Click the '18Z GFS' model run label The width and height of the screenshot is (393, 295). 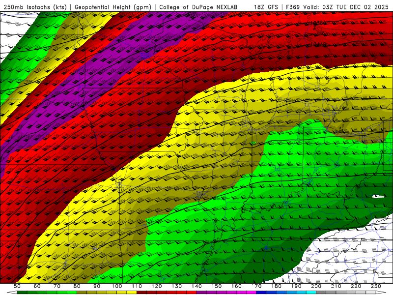[266, 7]
